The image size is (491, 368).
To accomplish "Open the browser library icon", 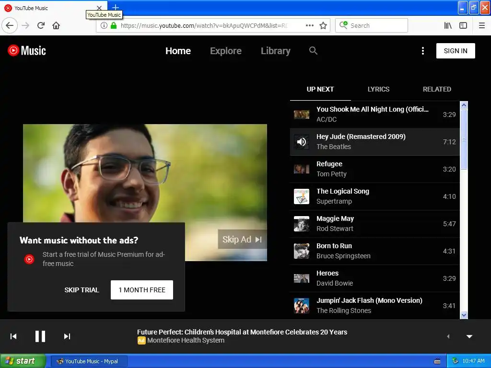I will tap(448, 25).
